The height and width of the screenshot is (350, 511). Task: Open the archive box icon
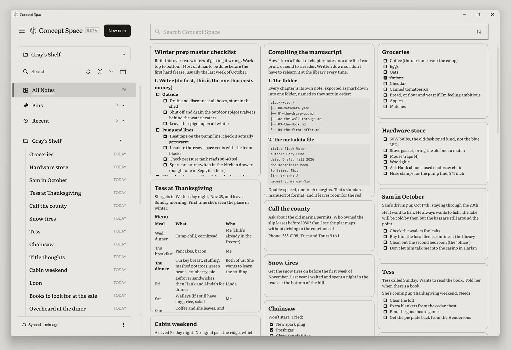click(x=123, y=72)
